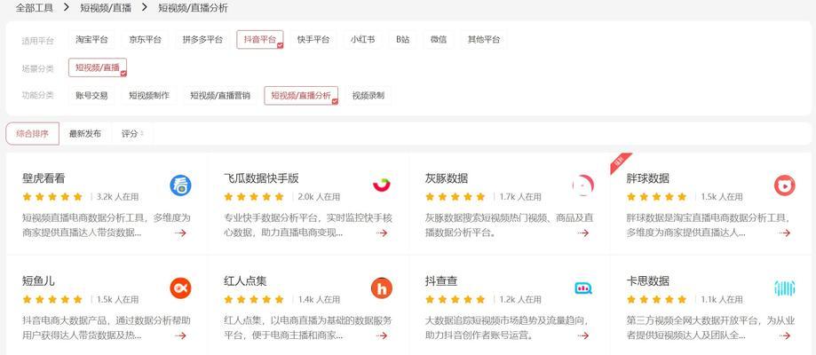Screen dimensions: 816x355
Task: Select the 其他平台 platform filter
Action: tap(484, 40)
